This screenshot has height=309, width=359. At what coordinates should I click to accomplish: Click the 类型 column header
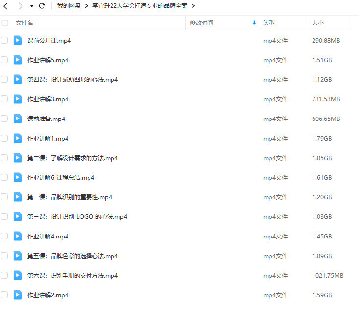269,23
